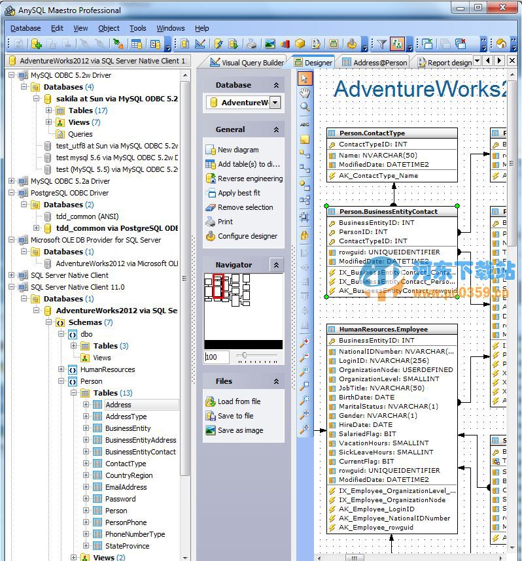Click the create database profile icon

37,44
